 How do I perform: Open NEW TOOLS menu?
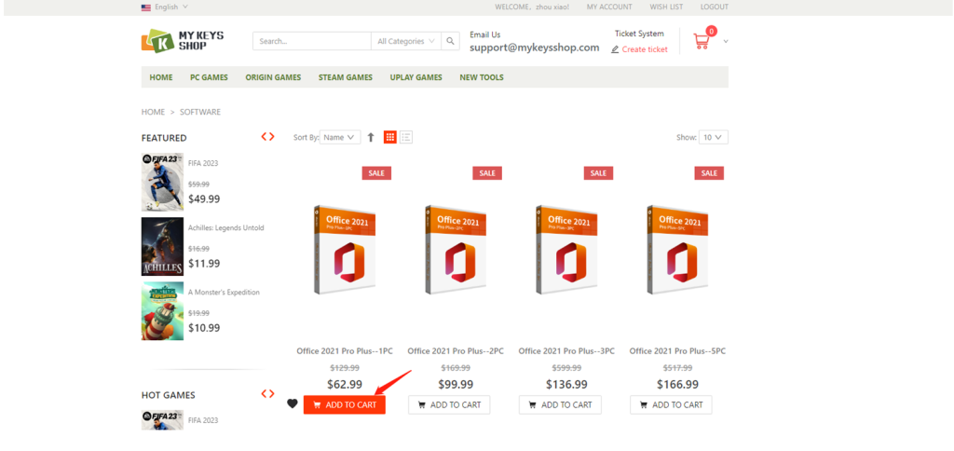(482, 77)
